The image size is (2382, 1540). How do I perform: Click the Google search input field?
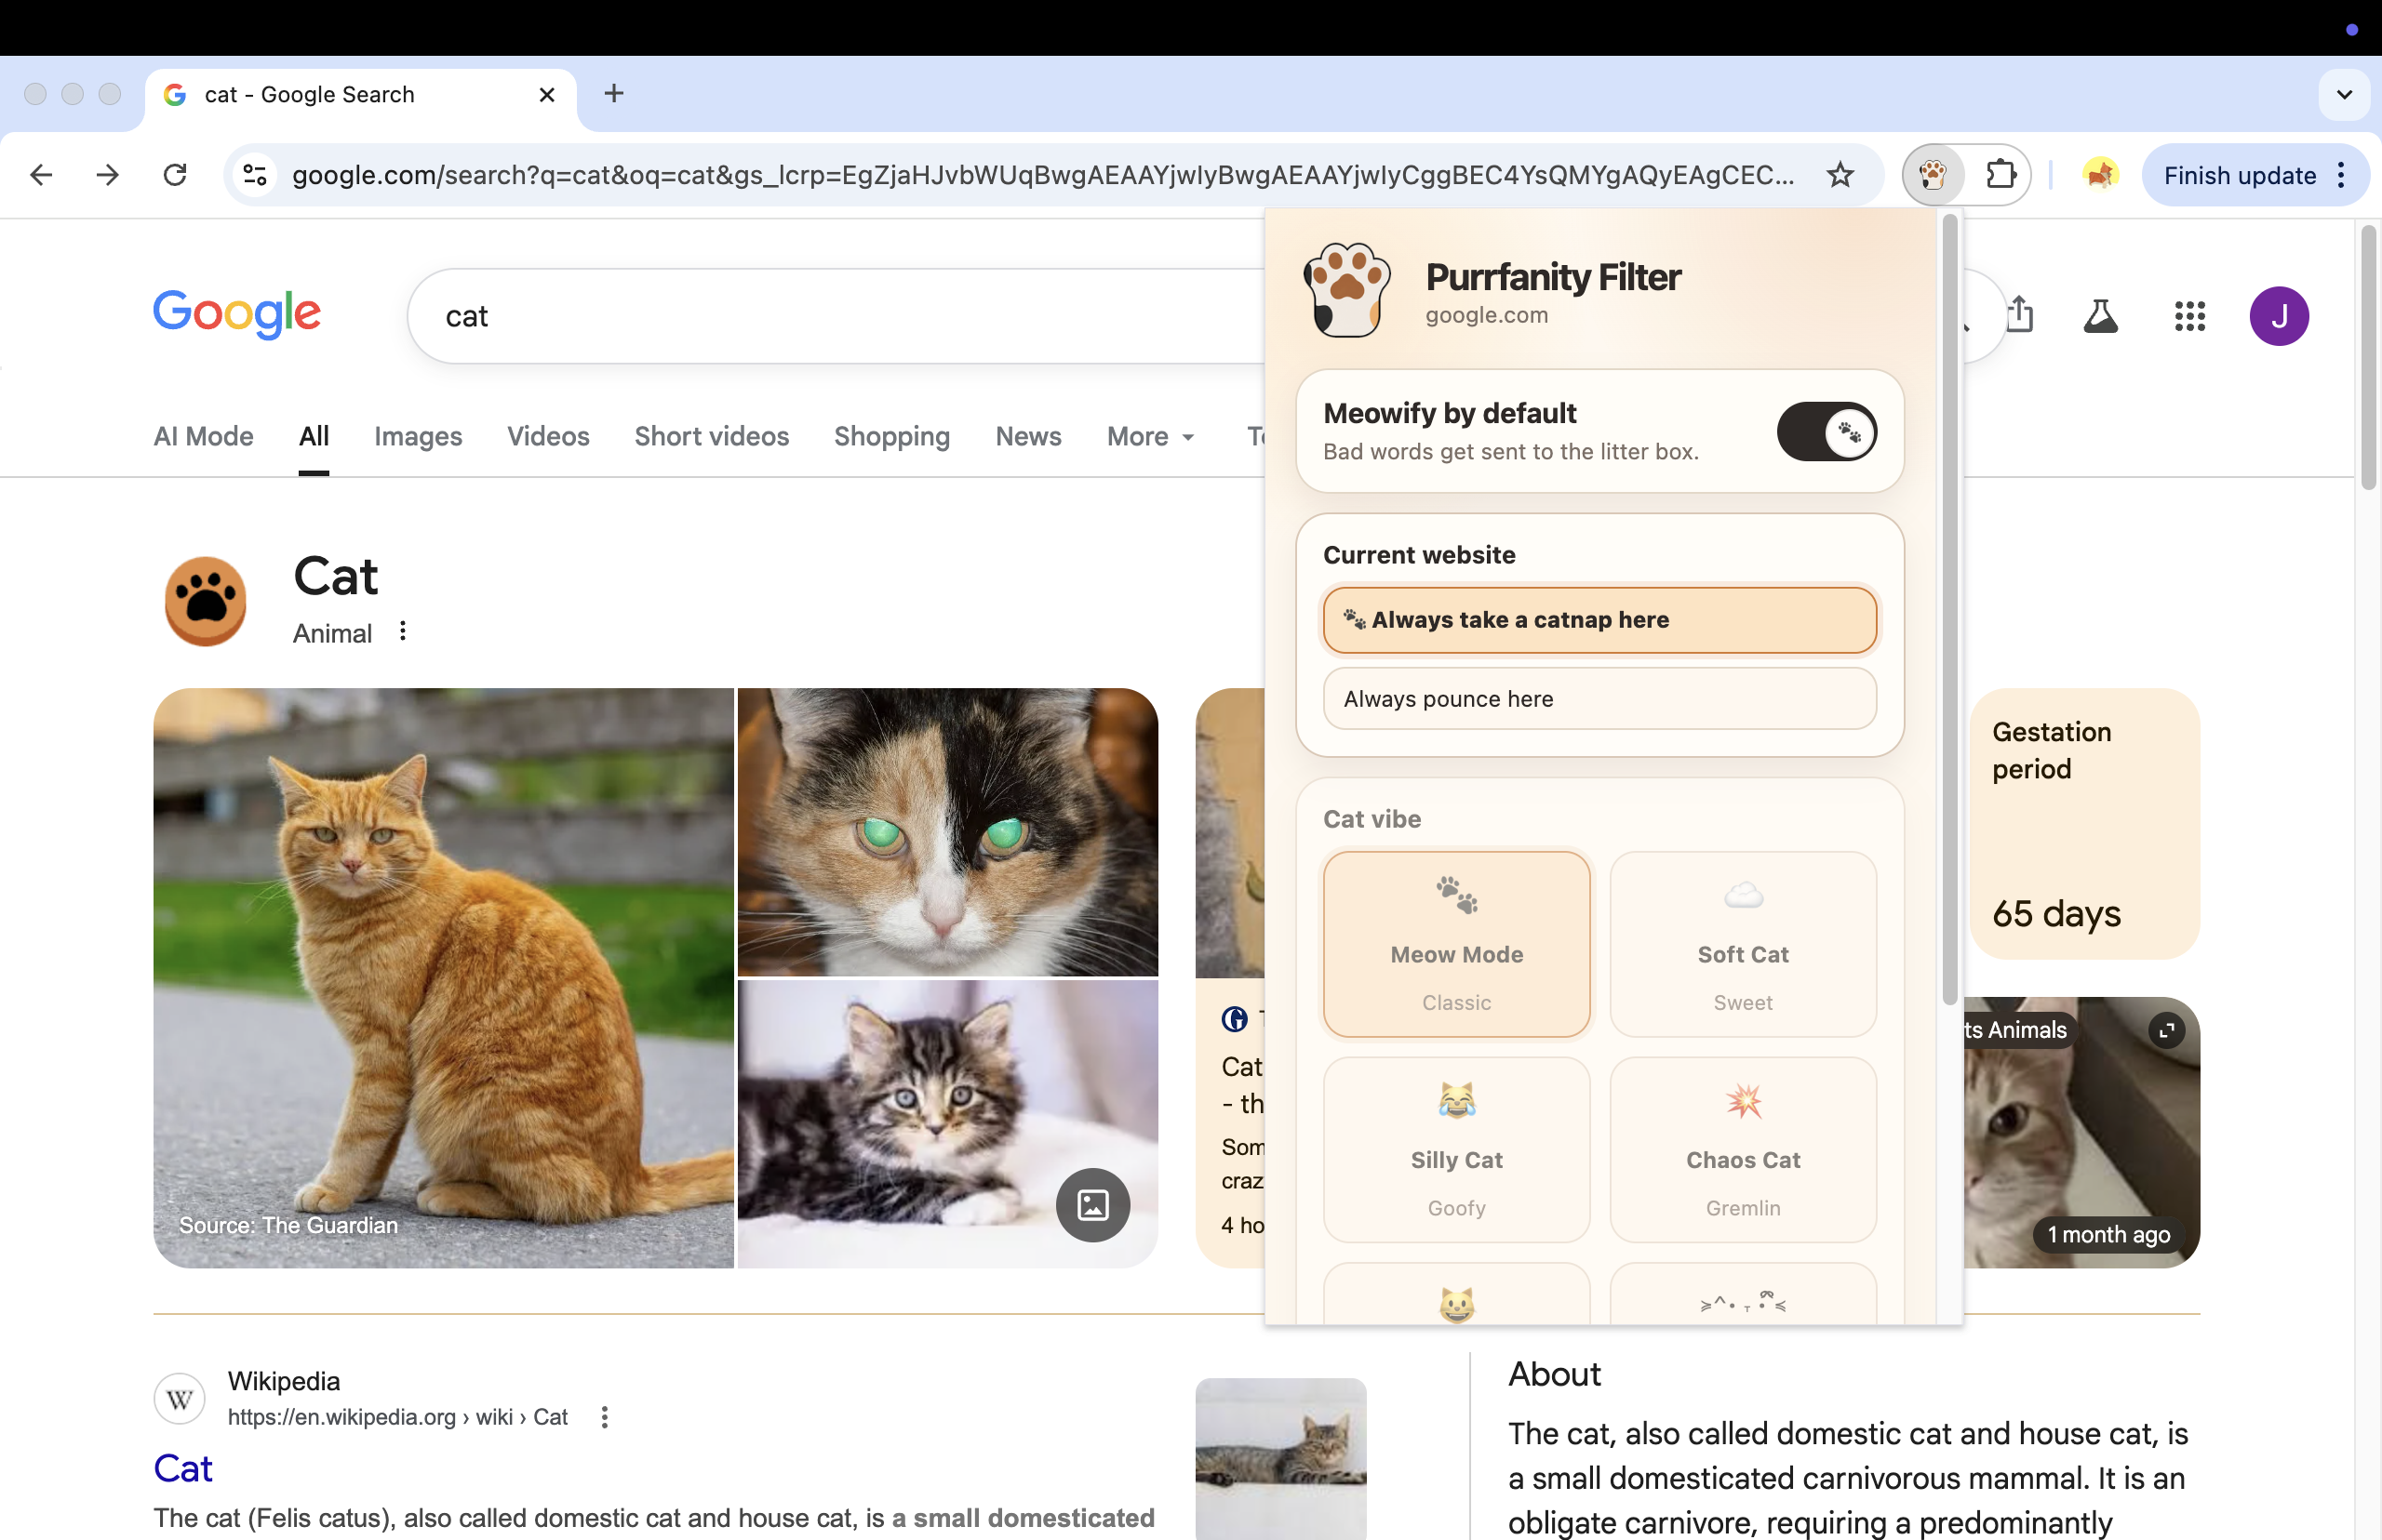pos(837,316)
